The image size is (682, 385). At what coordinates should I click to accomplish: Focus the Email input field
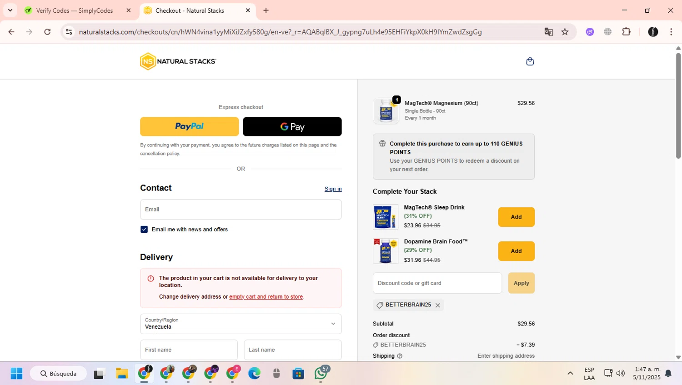241,210
